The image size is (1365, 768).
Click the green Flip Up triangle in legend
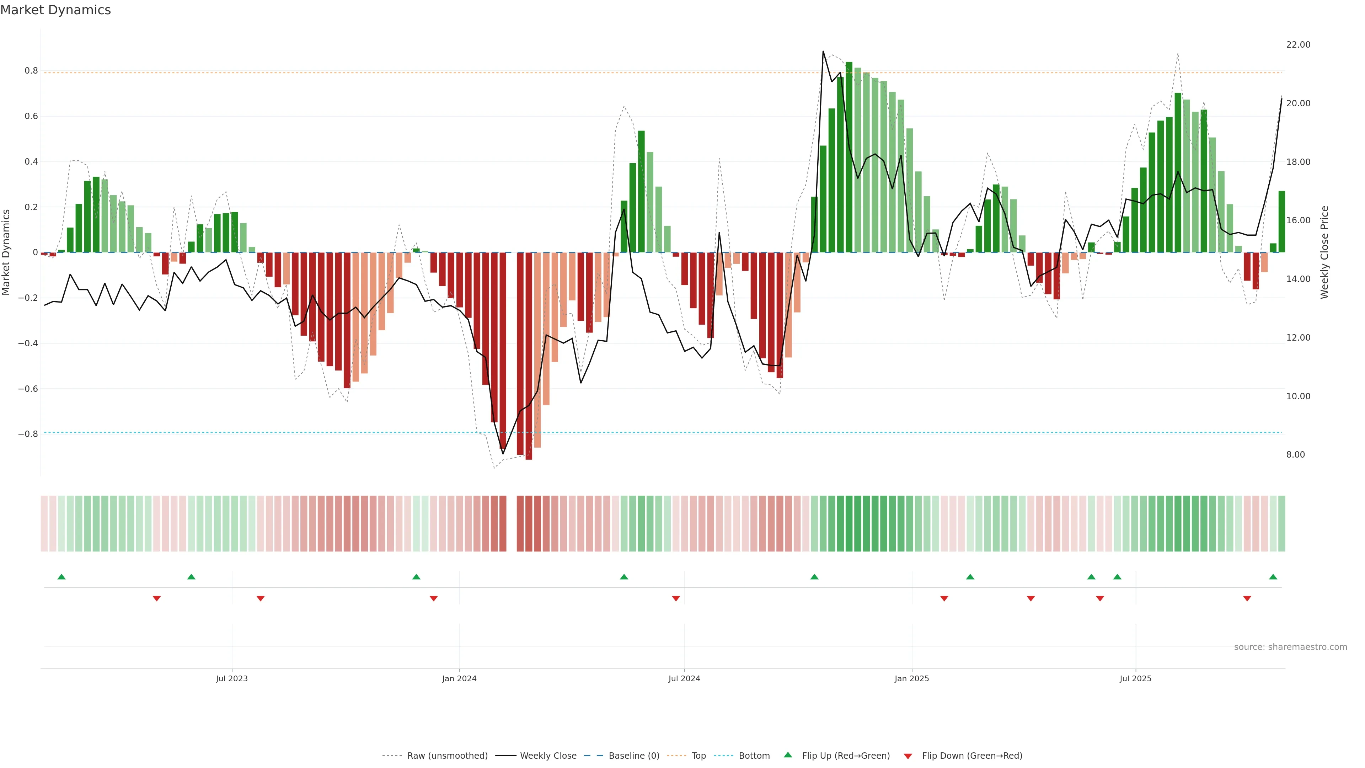coord(788,755)
